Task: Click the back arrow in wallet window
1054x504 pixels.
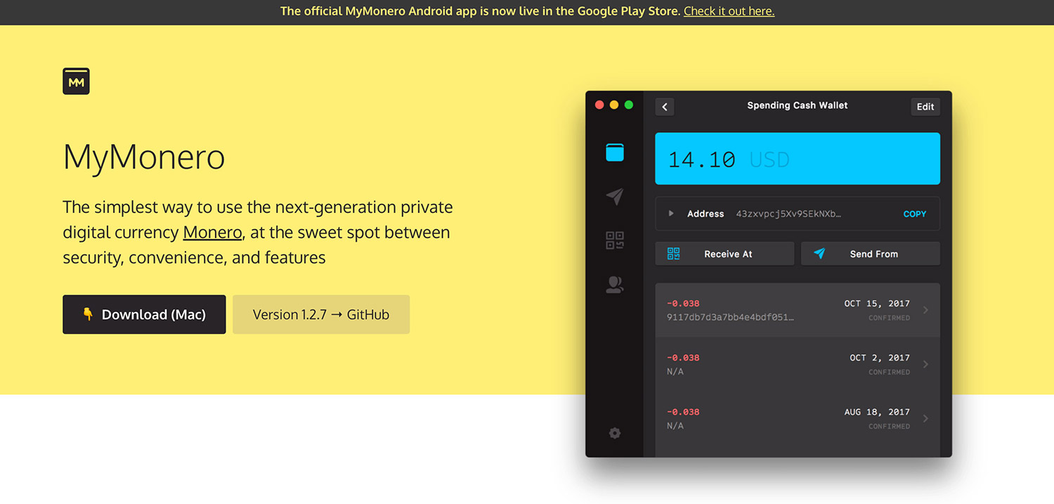Action: 665,107
